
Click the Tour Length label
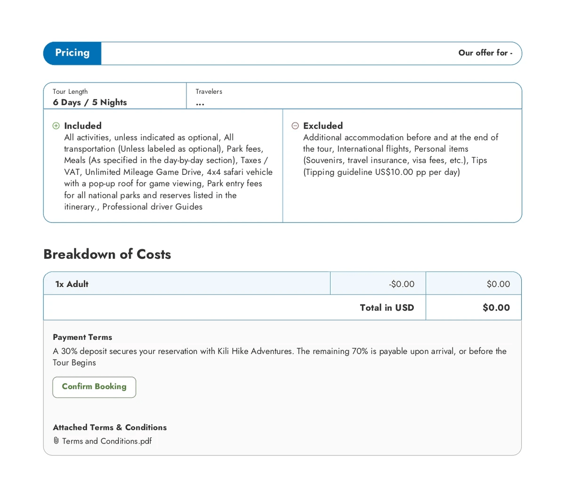(70, 91)
